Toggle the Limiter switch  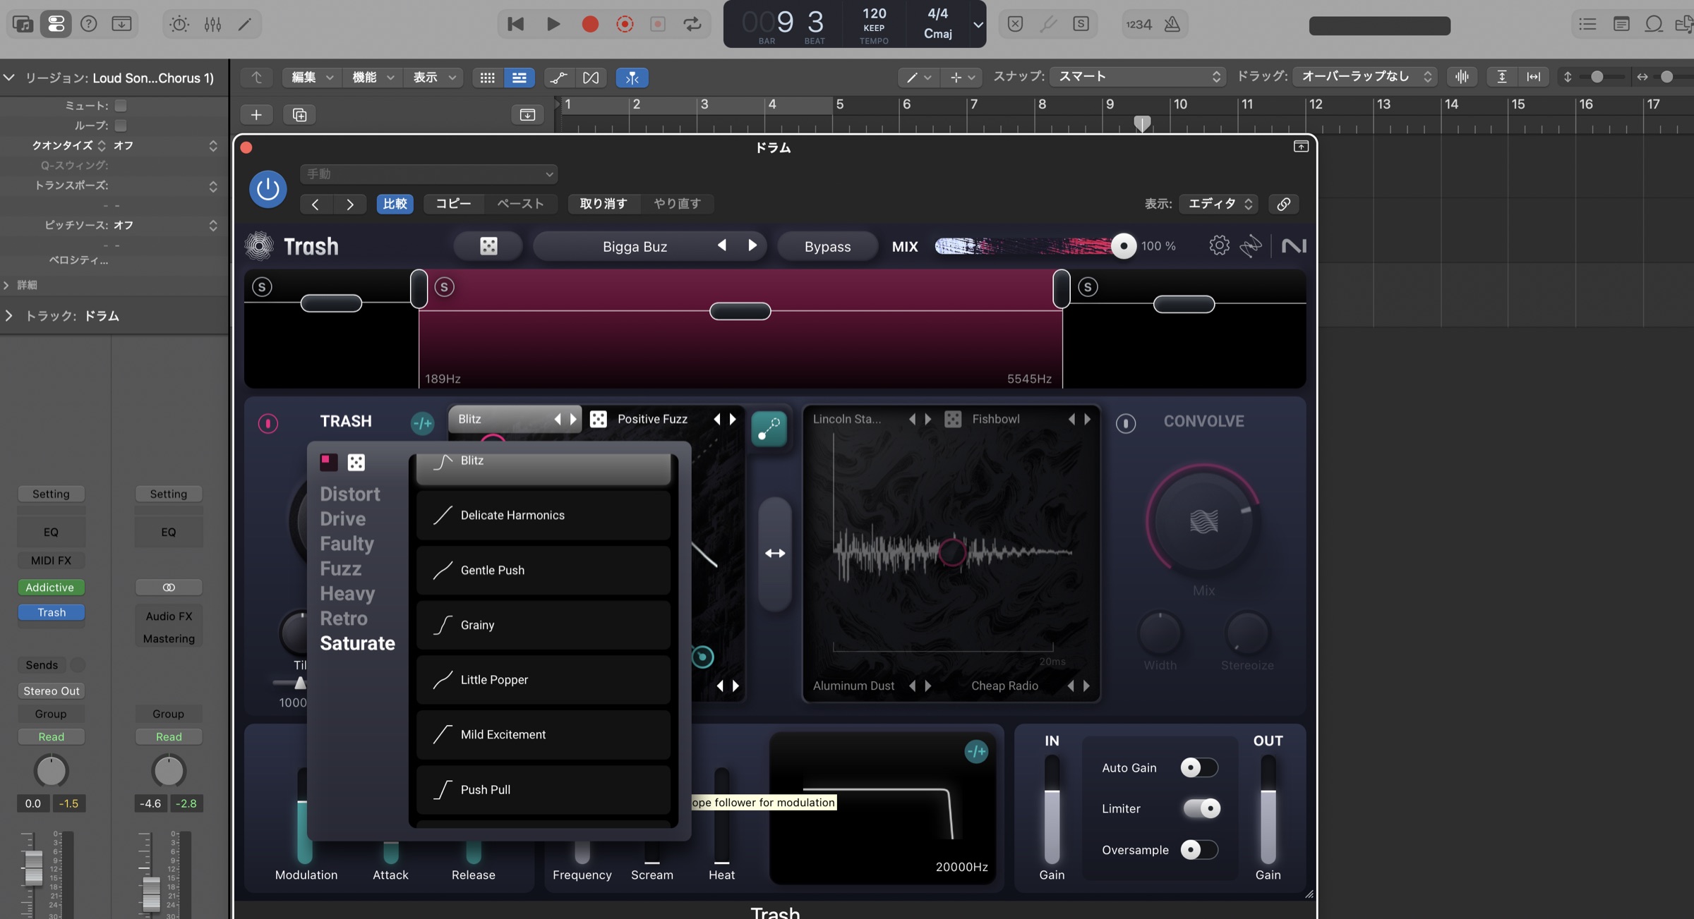[1201, 808]
